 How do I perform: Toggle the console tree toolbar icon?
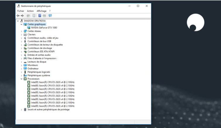pyautogui.click(x=28, y=16)
